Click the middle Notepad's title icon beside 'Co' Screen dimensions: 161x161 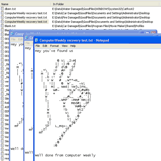[x=27, y=37]
